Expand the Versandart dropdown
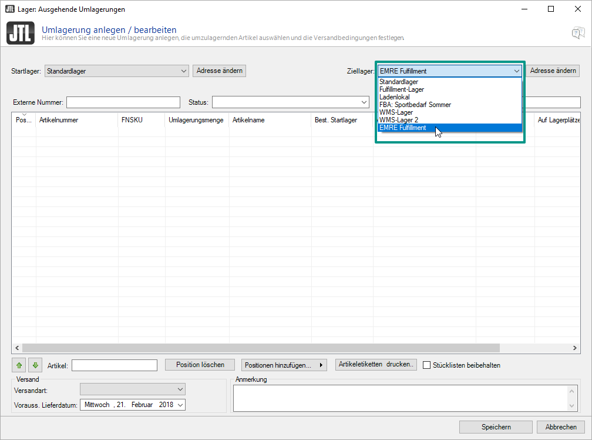This screenshot has width=592, height=440. pyautogui.click(x=180, y=389)
